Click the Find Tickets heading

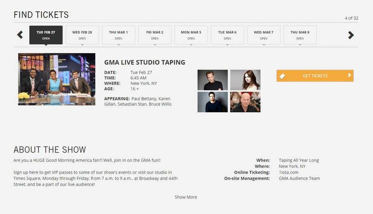tap(41, 15)
